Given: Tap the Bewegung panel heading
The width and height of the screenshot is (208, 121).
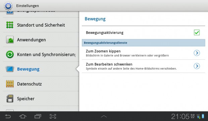Looking at the screenshot, I should pos(95,19).
